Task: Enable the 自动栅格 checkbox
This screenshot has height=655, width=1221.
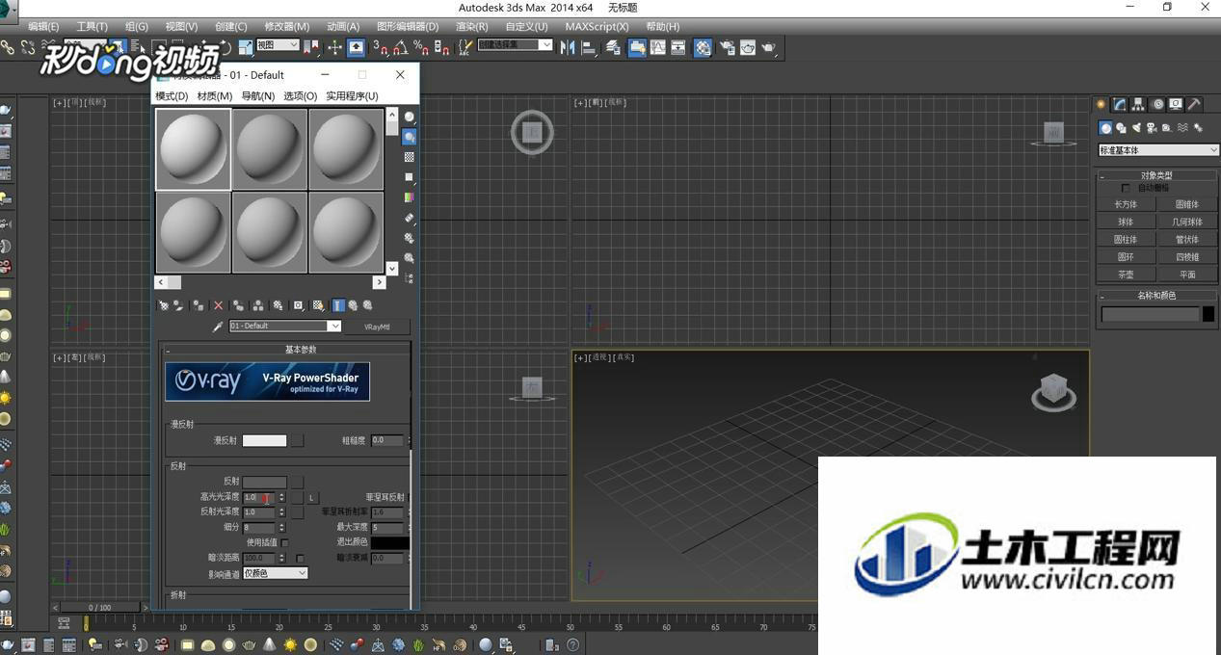Action: 1126,189
